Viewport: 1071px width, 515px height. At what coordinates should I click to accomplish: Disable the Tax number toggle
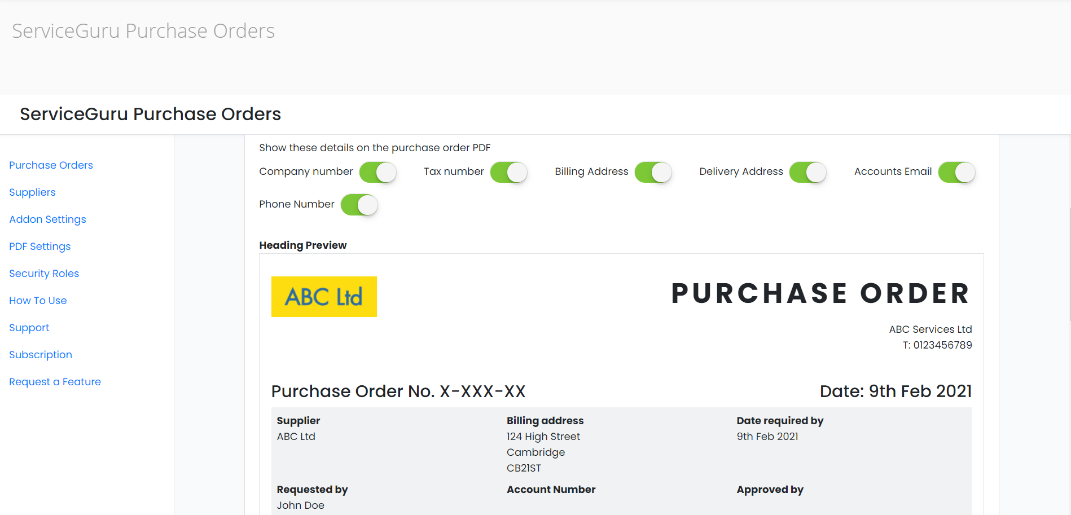(508, 172)
